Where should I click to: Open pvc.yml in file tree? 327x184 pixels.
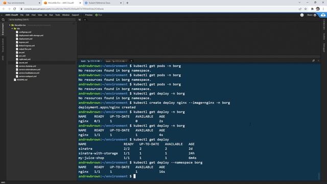pyautogui.click(x=22, y=56)
